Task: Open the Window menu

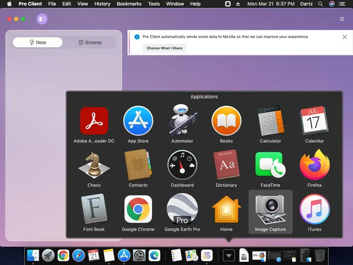Action: point(175,4)
